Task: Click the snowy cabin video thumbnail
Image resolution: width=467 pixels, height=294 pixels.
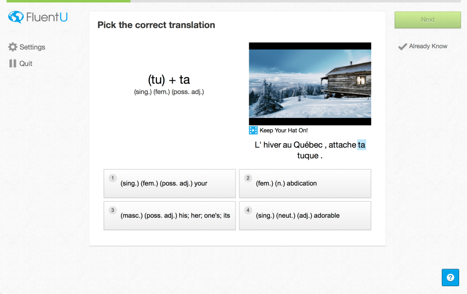Action: 310,84
